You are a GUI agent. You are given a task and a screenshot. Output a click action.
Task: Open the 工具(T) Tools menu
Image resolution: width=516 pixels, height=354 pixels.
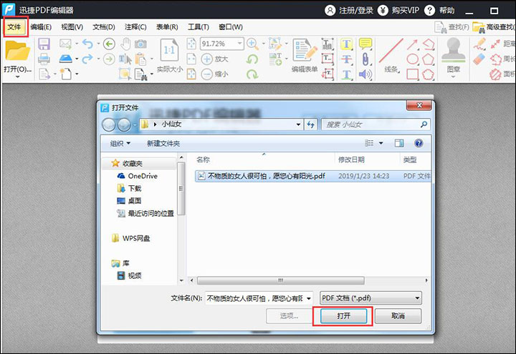[x=199, y=27]
